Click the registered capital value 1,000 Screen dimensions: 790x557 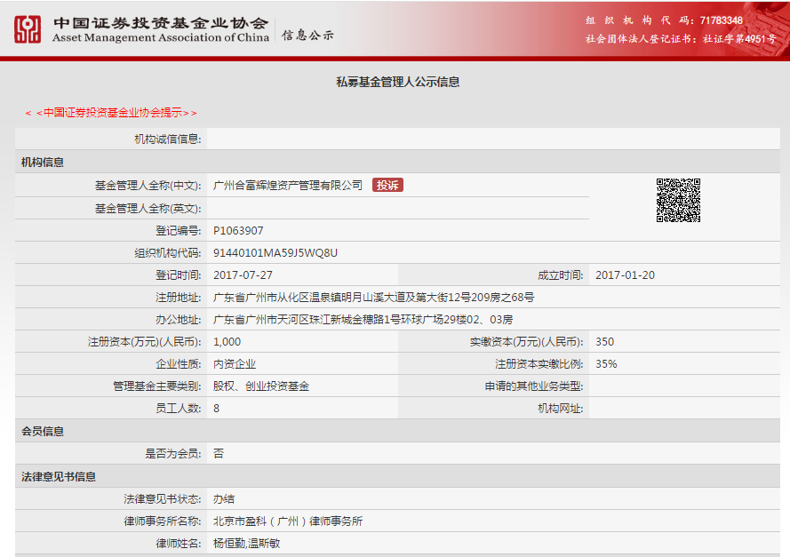coord(227,341)
